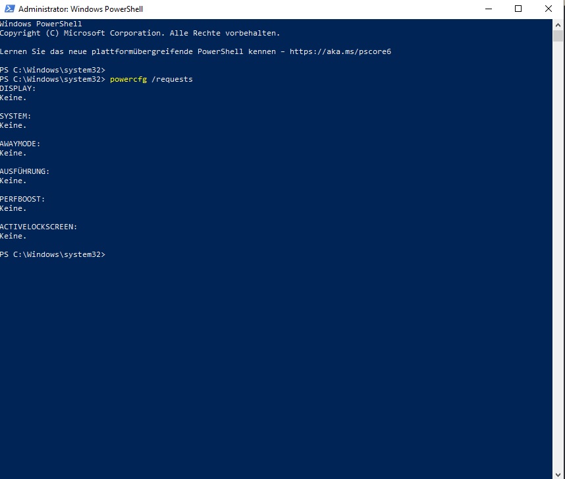The height and width of the screenshot is (479, 565).
Task: Click the 'Keine.' line under DISPLAY
Action: click(x=13, y=98)
